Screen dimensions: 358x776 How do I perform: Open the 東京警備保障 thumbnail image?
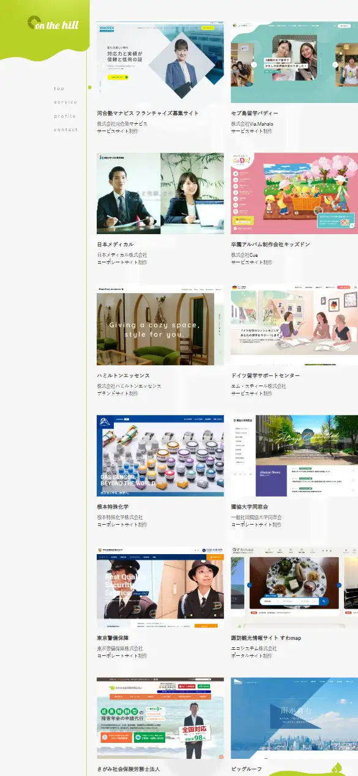[160, 587]
